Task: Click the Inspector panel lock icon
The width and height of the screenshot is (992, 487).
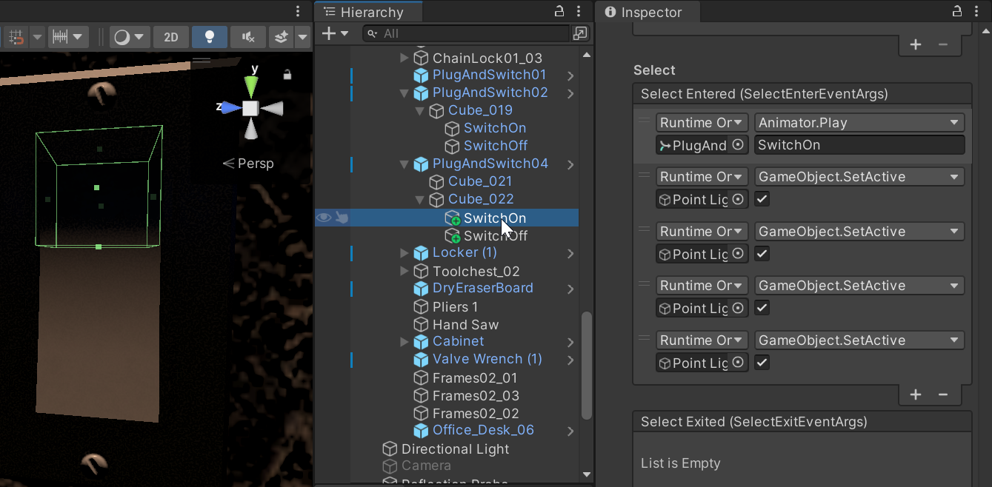Action: (x=959, y=12)
